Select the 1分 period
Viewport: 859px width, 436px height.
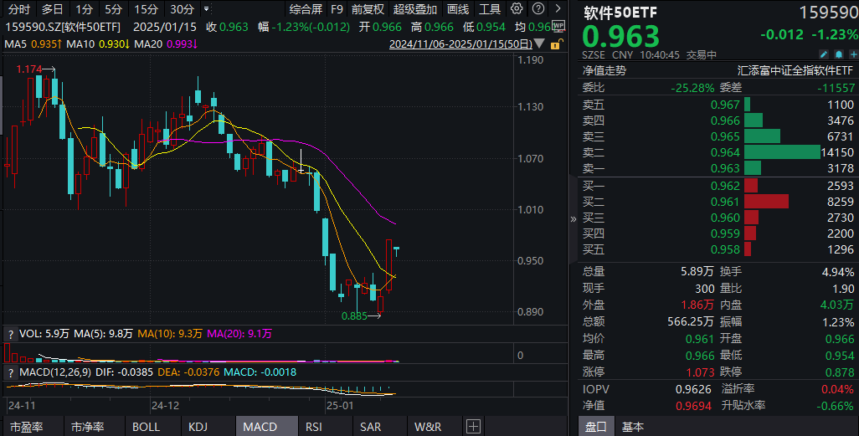[84, 9]
